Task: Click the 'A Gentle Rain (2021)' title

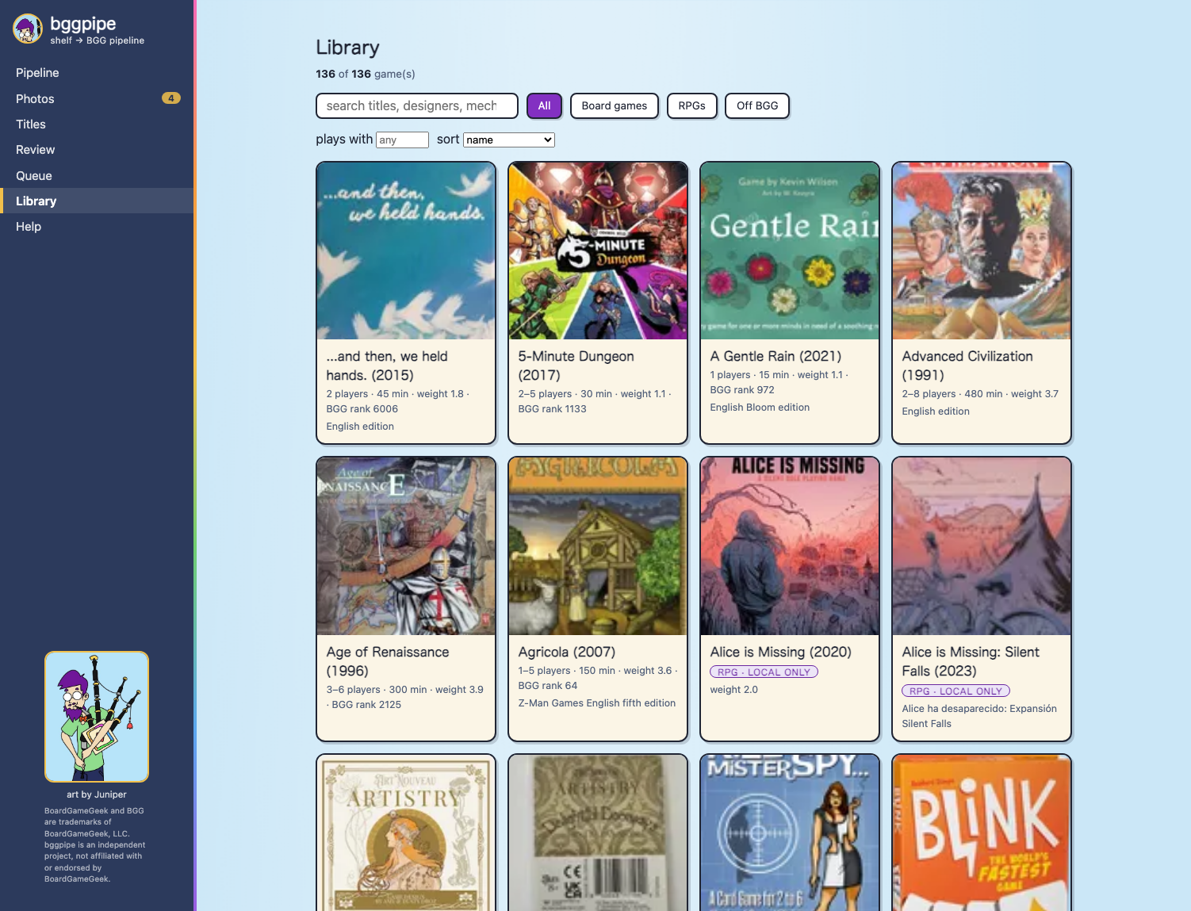Action: click(775, 357)
